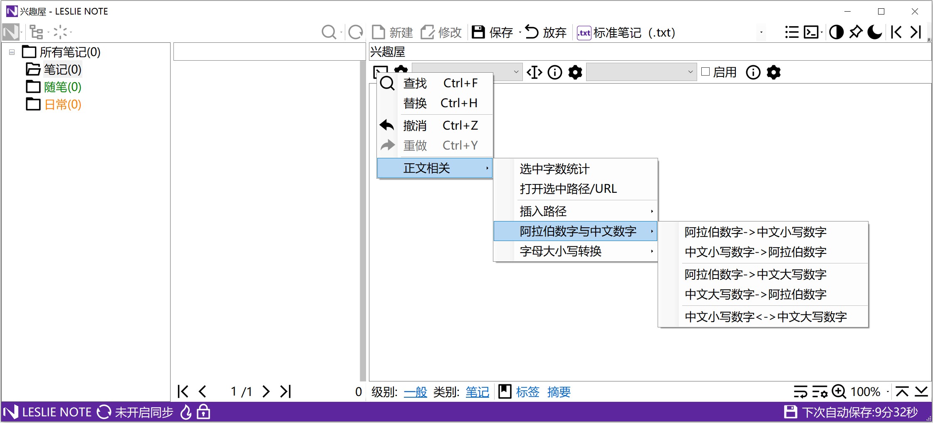The height and width of the screenshot is (423, 933).
Task: Choose 查找 Ctrl+F from the menu
Action: 435,83
